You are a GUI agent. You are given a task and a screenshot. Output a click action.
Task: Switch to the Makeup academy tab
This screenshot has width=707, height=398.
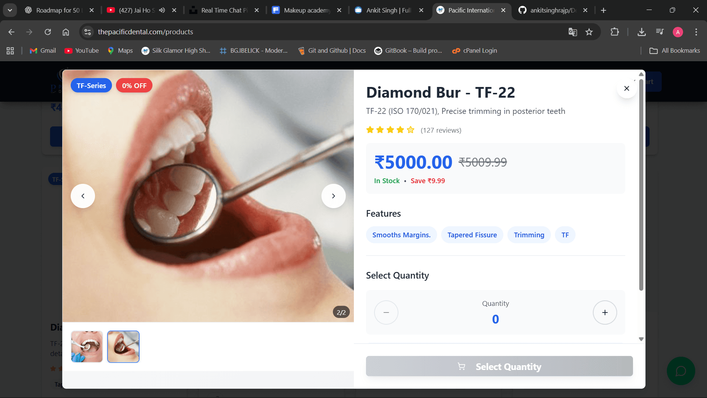pyautogui.click(x=304, y=10)
